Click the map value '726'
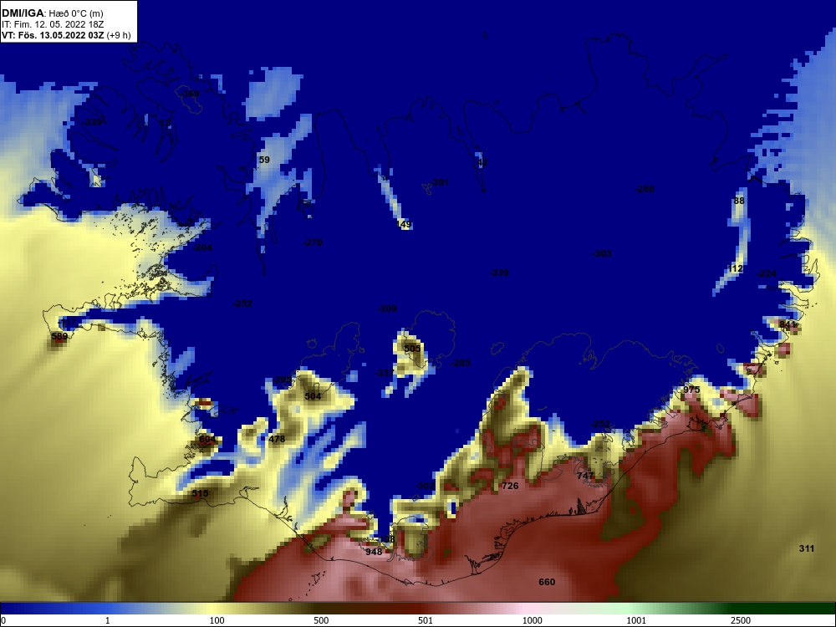 pyautogui.click(x=510, y=486)
